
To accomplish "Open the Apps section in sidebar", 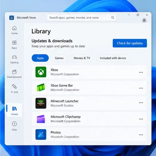I will point(14,45).
